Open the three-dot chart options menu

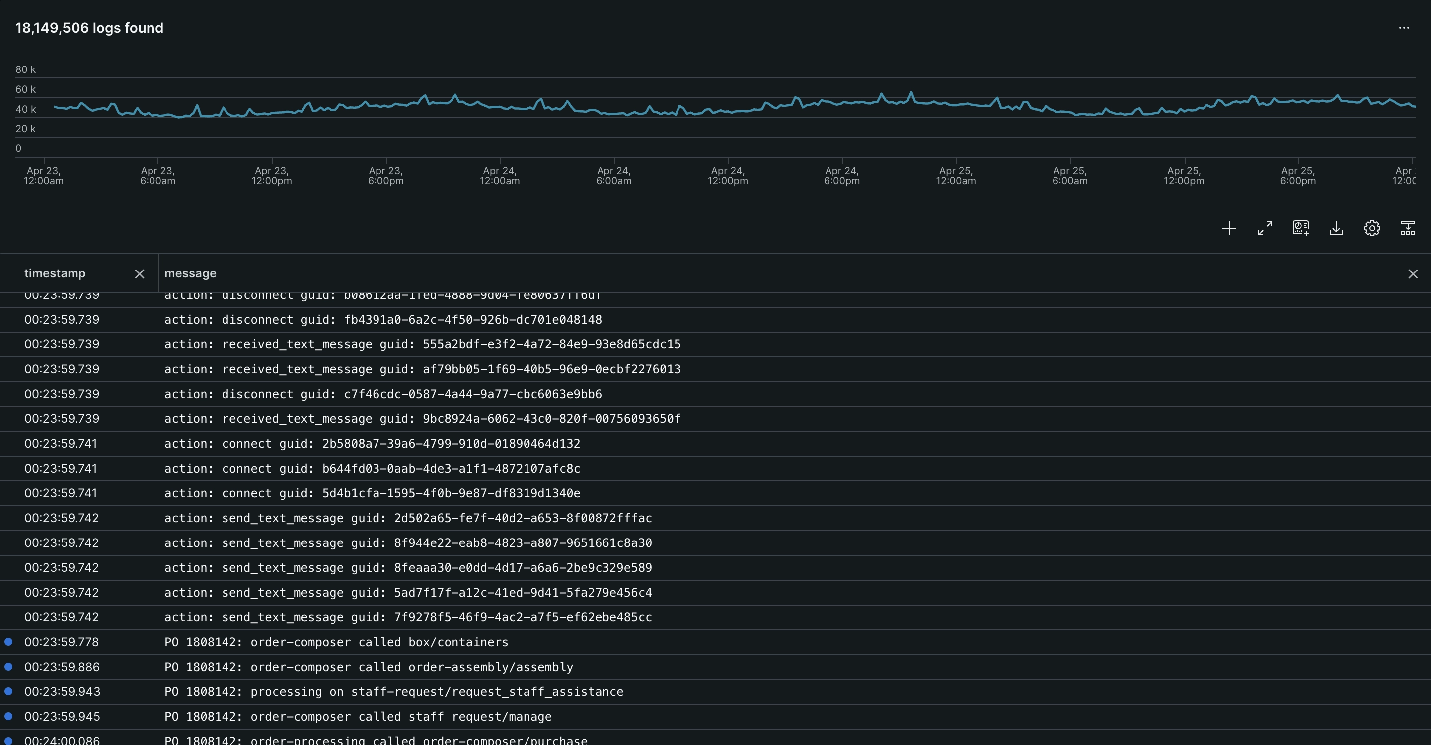(x=1404, y=28)
